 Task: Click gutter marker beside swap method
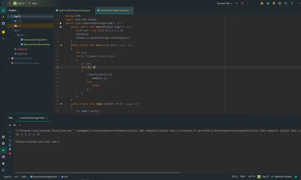point(61,104)
